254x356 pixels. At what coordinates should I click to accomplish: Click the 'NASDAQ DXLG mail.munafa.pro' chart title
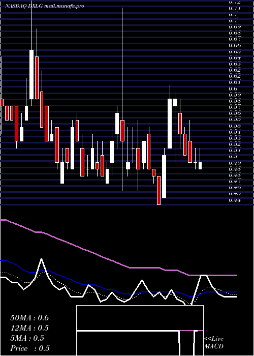click(45, 6)
